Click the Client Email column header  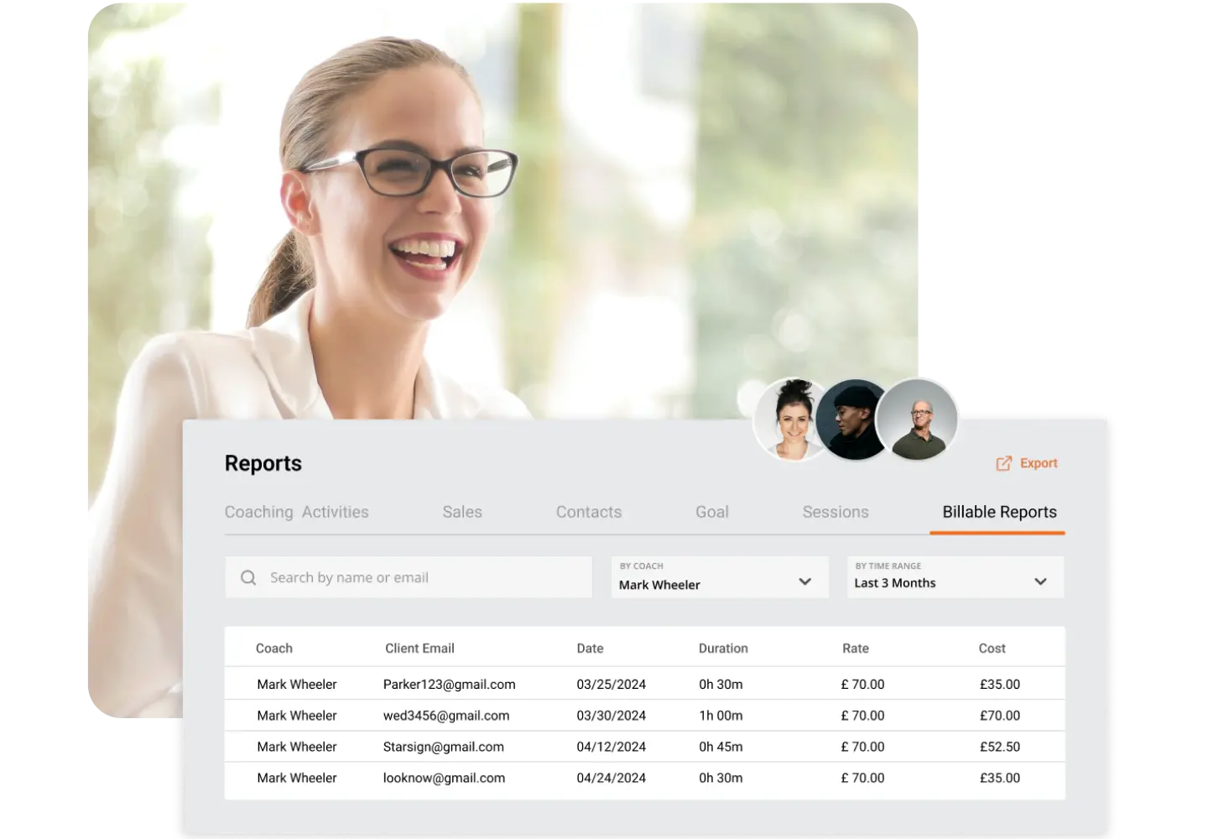point(419,649)
